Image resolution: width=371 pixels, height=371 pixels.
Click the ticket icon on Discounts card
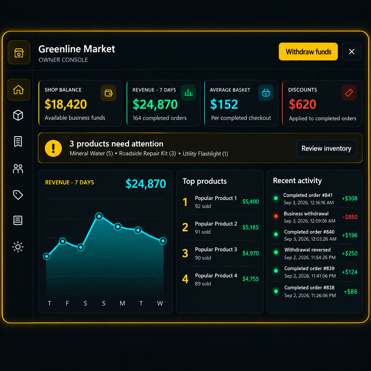[x=349, y=93]
